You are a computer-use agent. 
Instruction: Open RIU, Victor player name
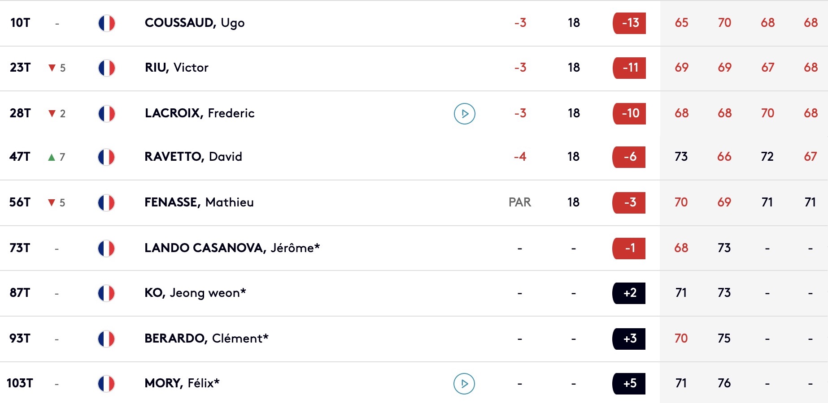tap(176, 68)
